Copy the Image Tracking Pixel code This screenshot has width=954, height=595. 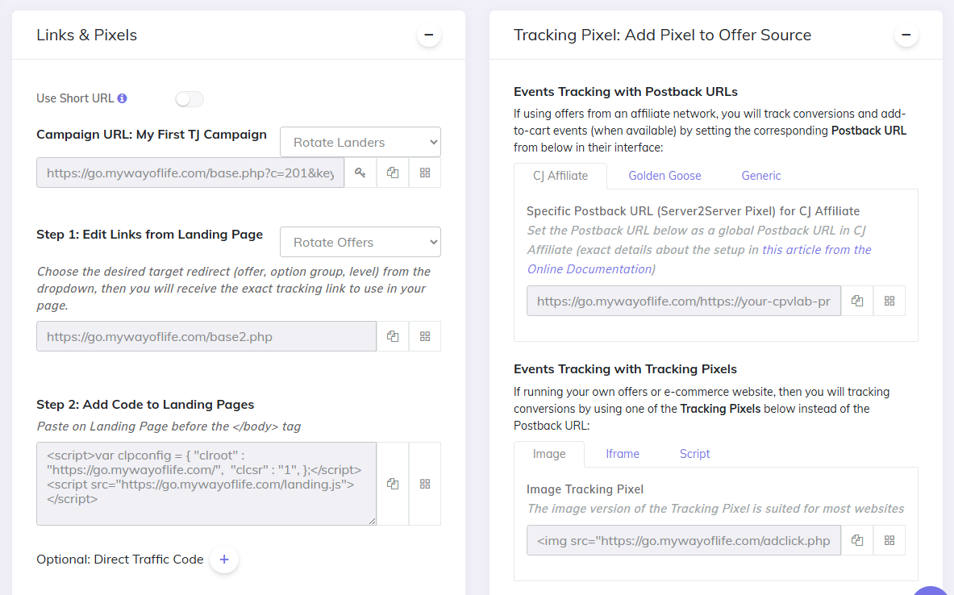tap(857, 540)
